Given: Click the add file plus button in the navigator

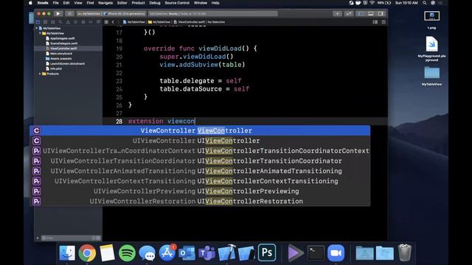Looking at the screenshot, I should point(38,238).
